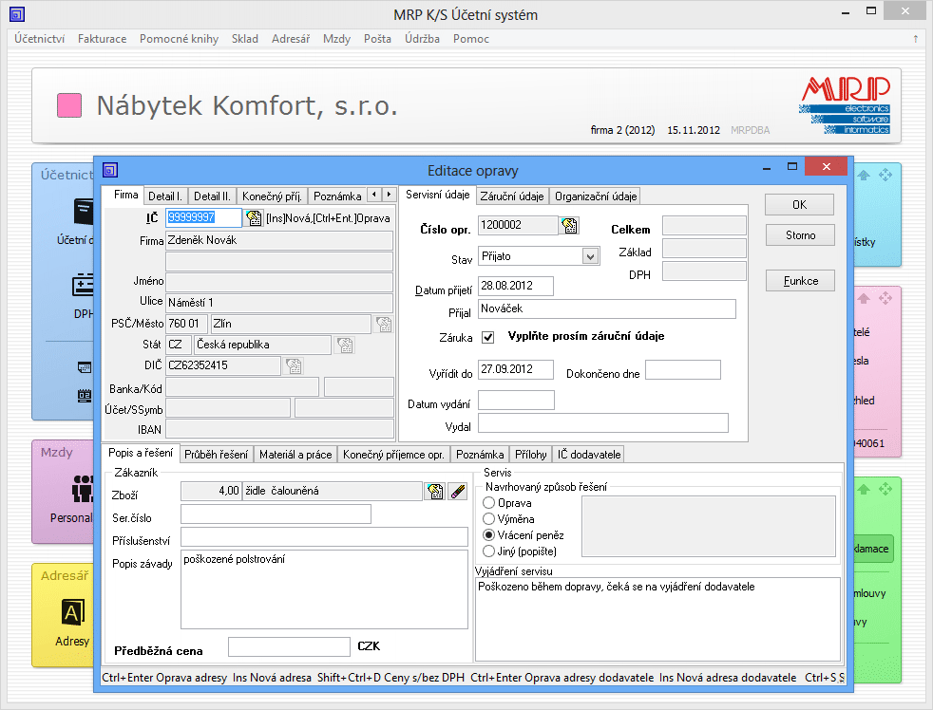Image resolution: width=933 pixels, height=710 pixels.
Task: Click the up-arrow icon on the pink right panel
Action: coord(864,298)
